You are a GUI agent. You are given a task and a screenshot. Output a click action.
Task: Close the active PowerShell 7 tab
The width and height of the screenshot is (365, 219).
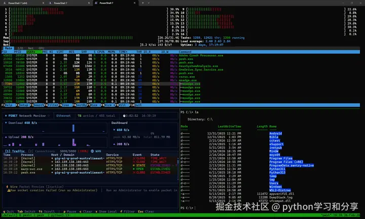click(134, 3)
